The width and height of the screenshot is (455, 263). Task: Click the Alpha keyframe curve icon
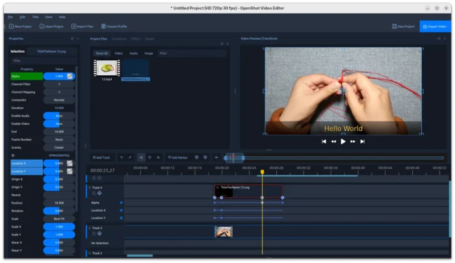(70, 76)
